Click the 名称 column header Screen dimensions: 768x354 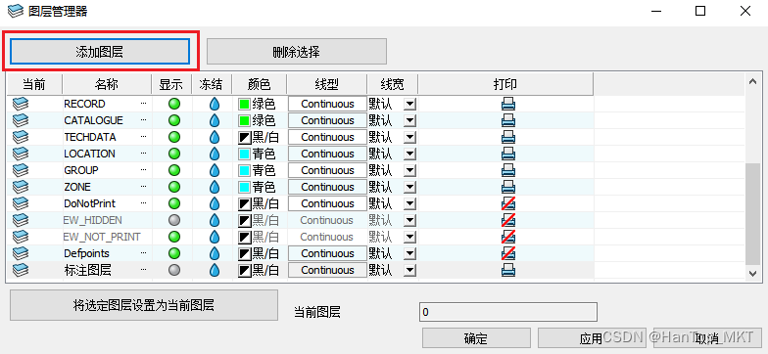pyautogui.click(x=107, y=84)
